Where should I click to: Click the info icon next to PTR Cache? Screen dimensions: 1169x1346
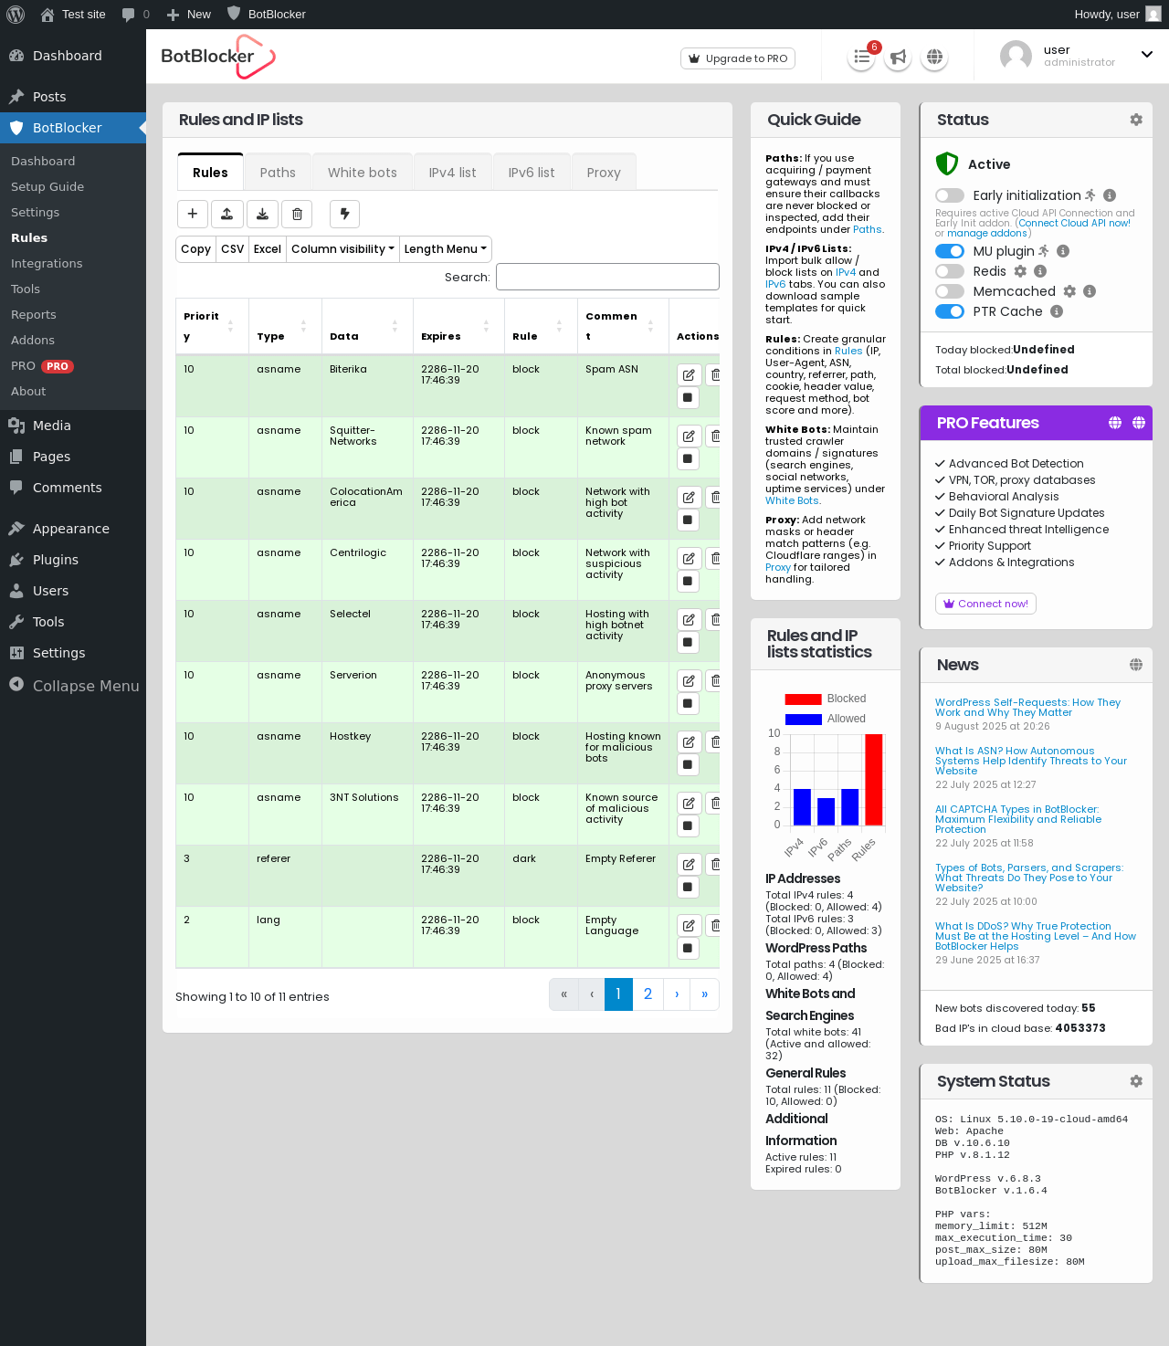pyautogui.click(x=1057, y=311)
